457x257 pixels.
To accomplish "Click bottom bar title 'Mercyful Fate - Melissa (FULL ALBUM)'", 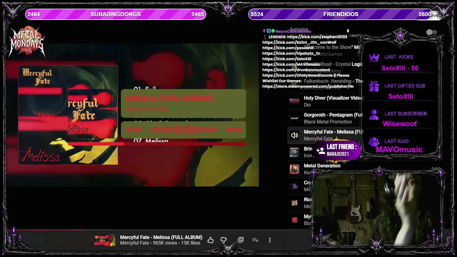I will [x=161, y=237].
